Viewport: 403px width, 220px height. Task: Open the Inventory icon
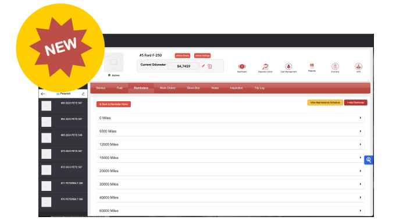tap(335, 66)
